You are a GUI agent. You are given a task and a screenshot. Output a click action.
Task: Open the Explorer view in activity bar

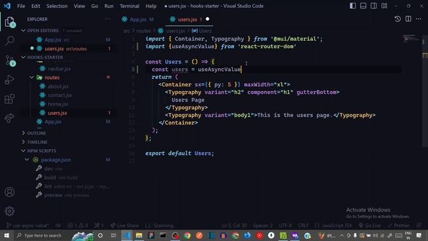point(9,22)
